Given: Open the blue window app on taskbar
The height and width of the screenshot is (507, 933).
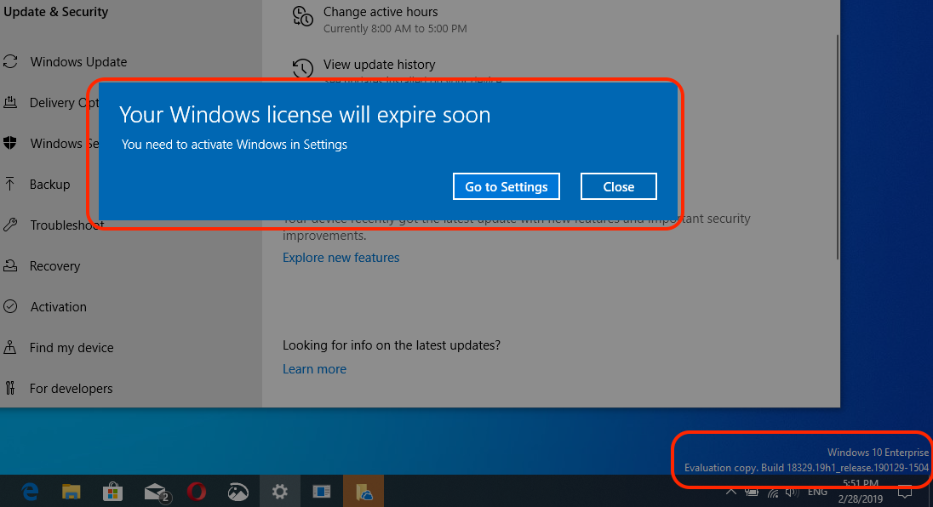Looking at the screenshot, I should click(321, 492).
